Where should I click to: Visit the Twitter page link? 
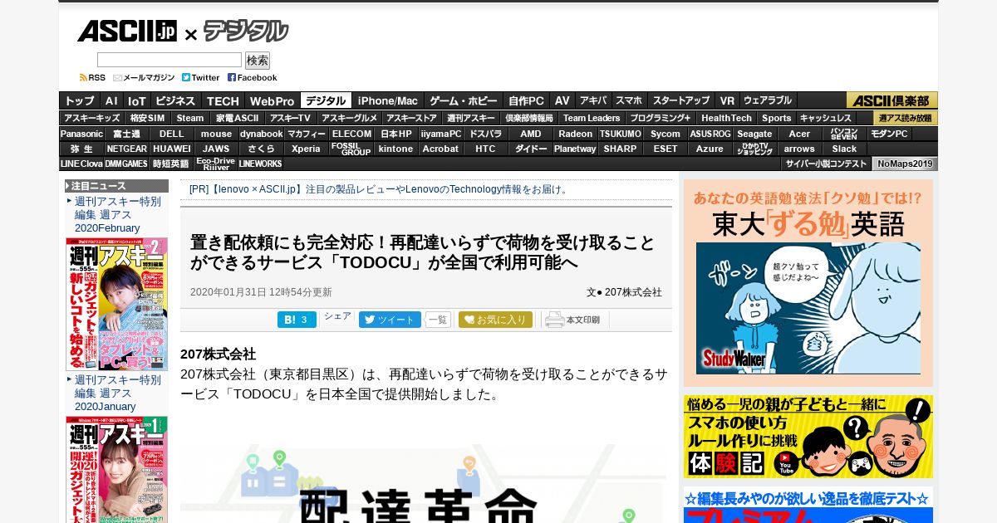(201, 77)
